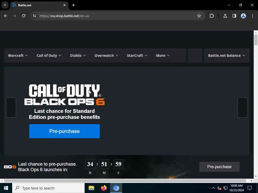Viewport: 258px width, 193px height.
Task: Toggle the browser side panel
Action: [x=234, y=16]
